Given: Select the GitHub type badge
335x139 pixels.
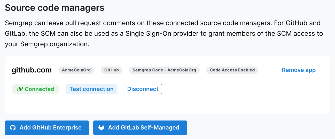Looking at the screenshot, I should coord(111,70).
